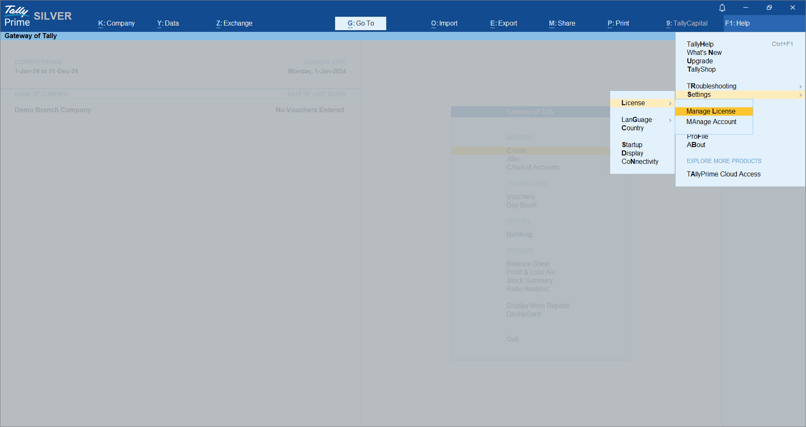Open the E: Export menu
Image resolution: width=806 pixels, height=427 pixels.
pyautogui.click(x=504, y=23)
